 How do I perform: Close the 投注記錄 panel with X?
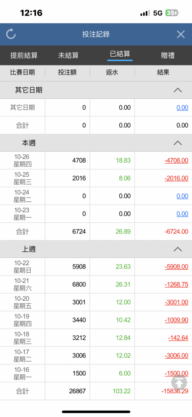coord(181,34)
